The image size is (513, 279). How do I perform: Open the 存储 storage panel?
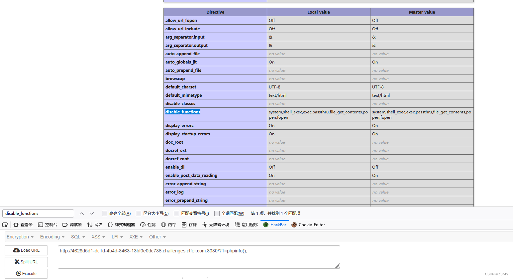pyautogui.click(x=188, y=224)
